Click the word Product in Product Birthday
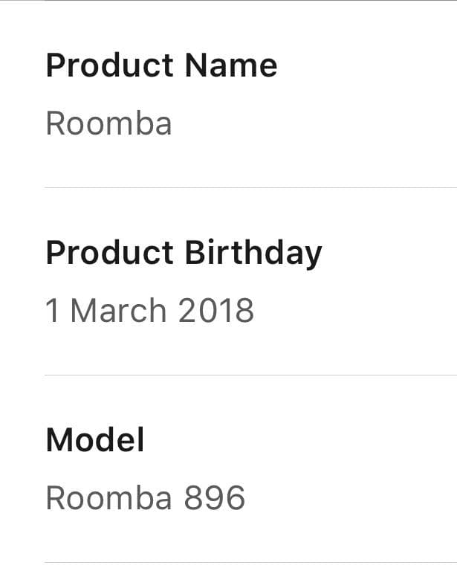 click(109, 253)
